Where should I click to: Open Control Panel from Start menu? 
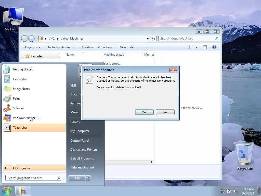(80, 141)
